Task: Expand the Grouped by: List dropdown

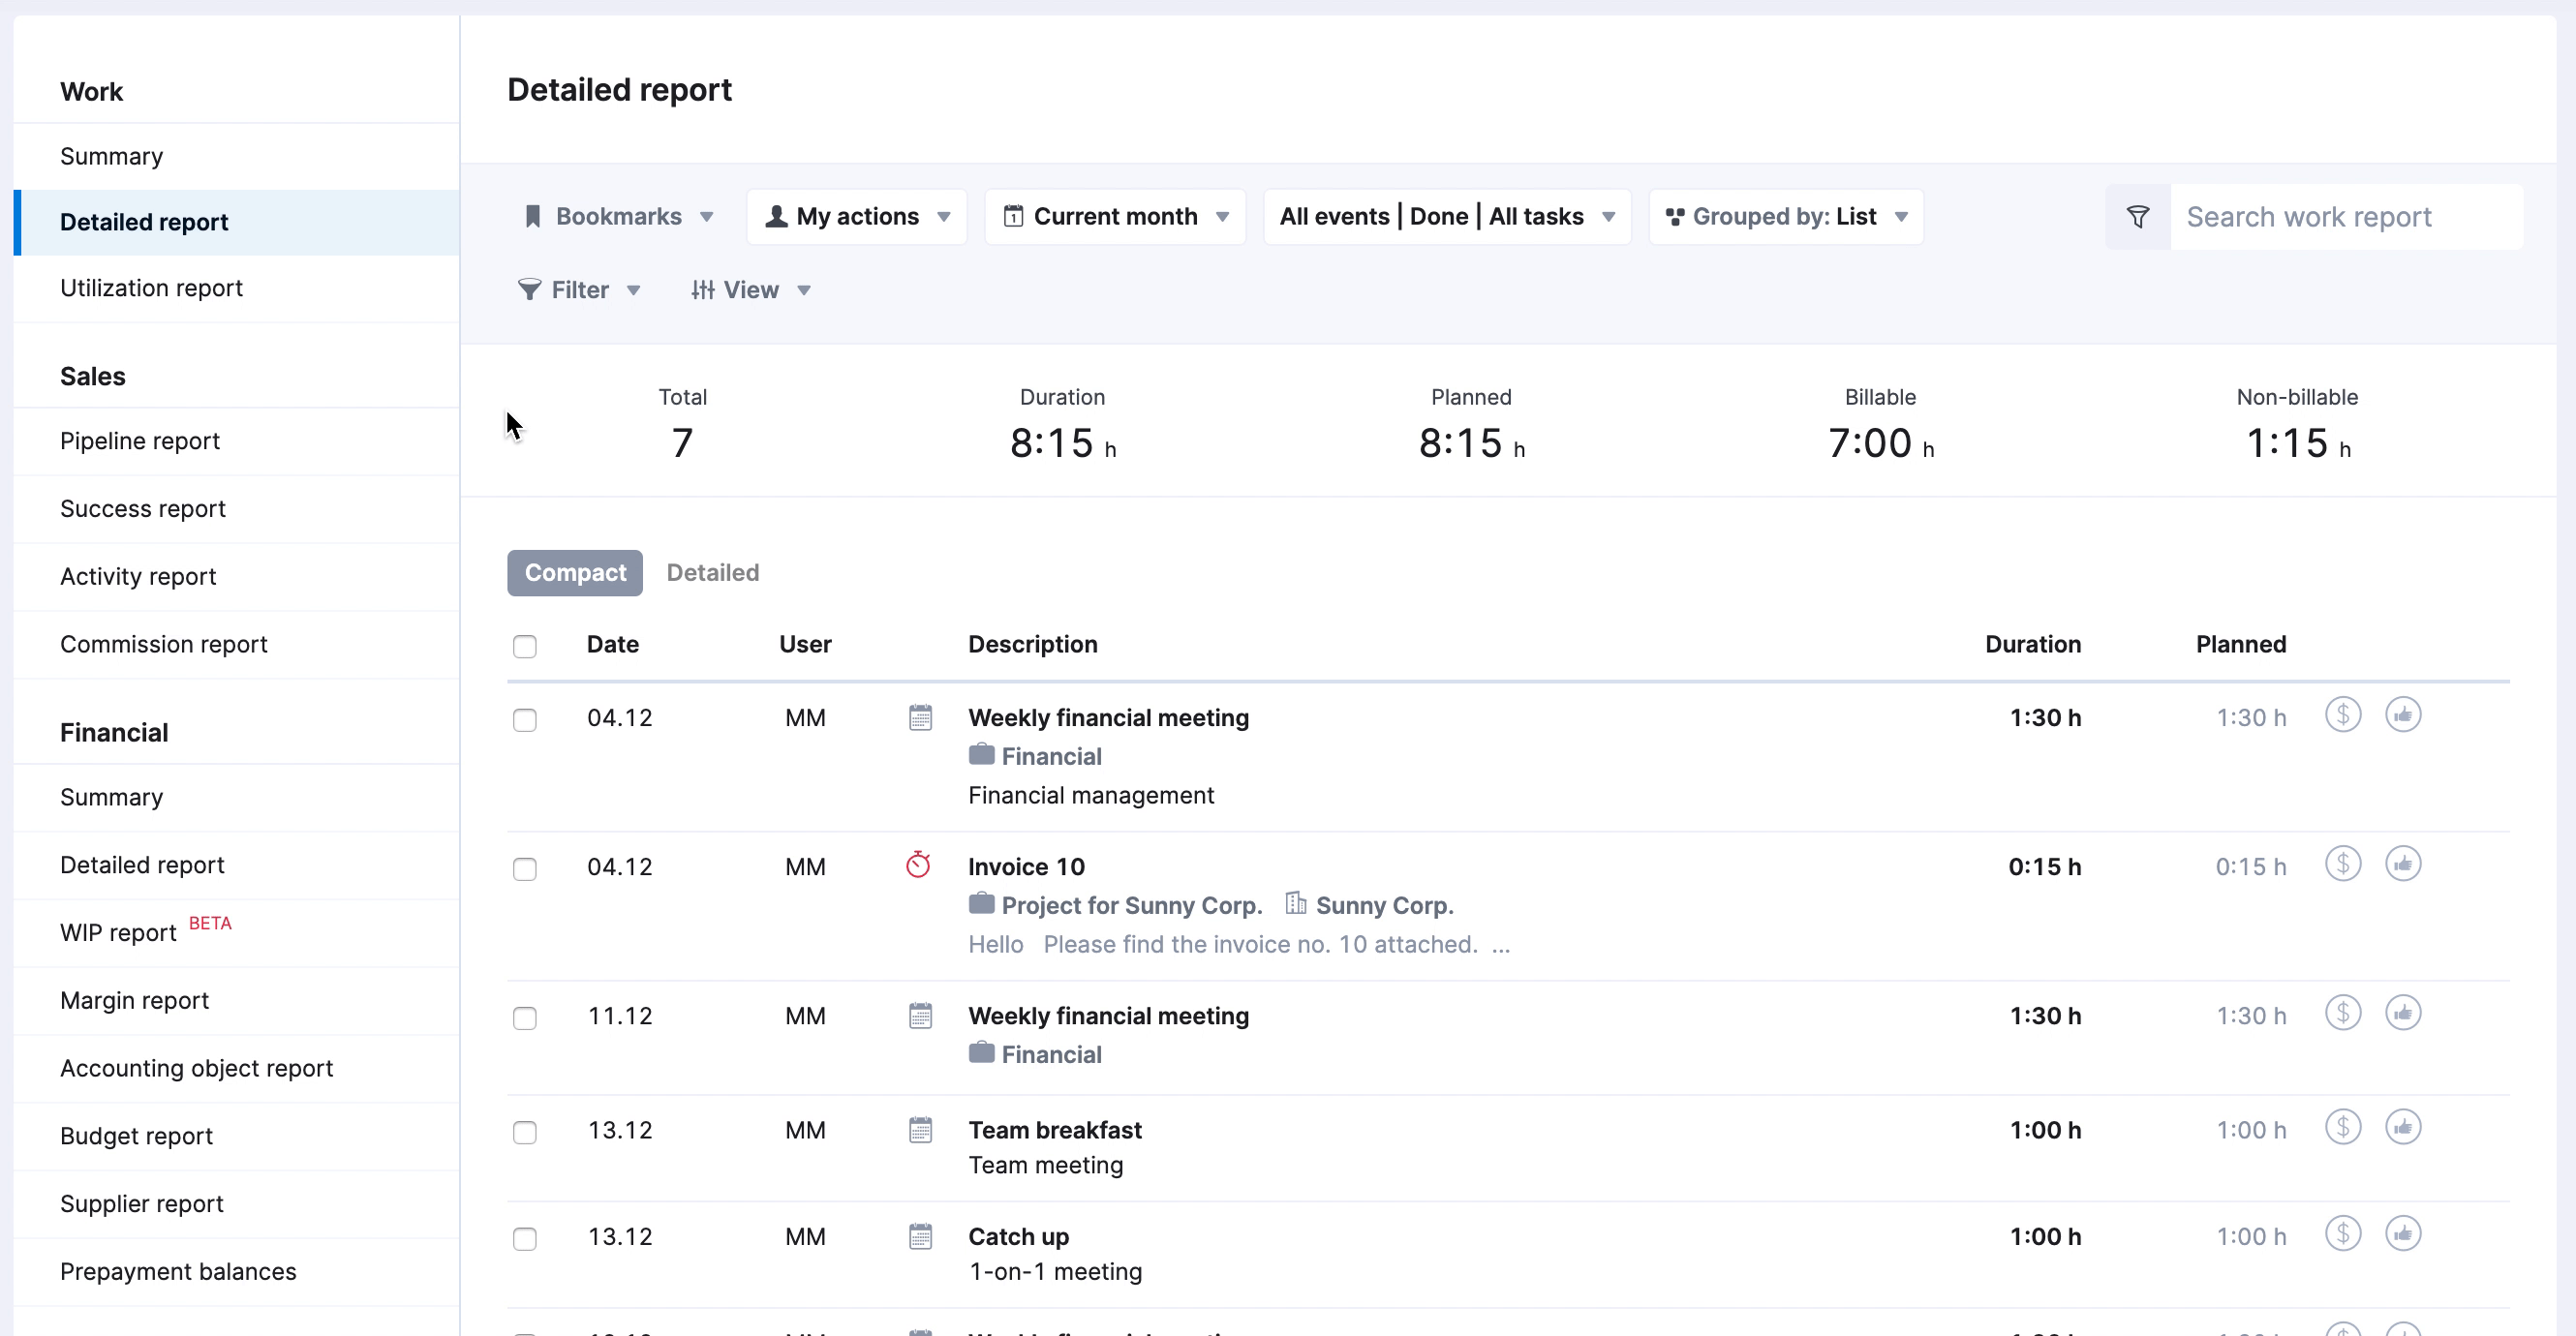Action: tap(1785, 216)
